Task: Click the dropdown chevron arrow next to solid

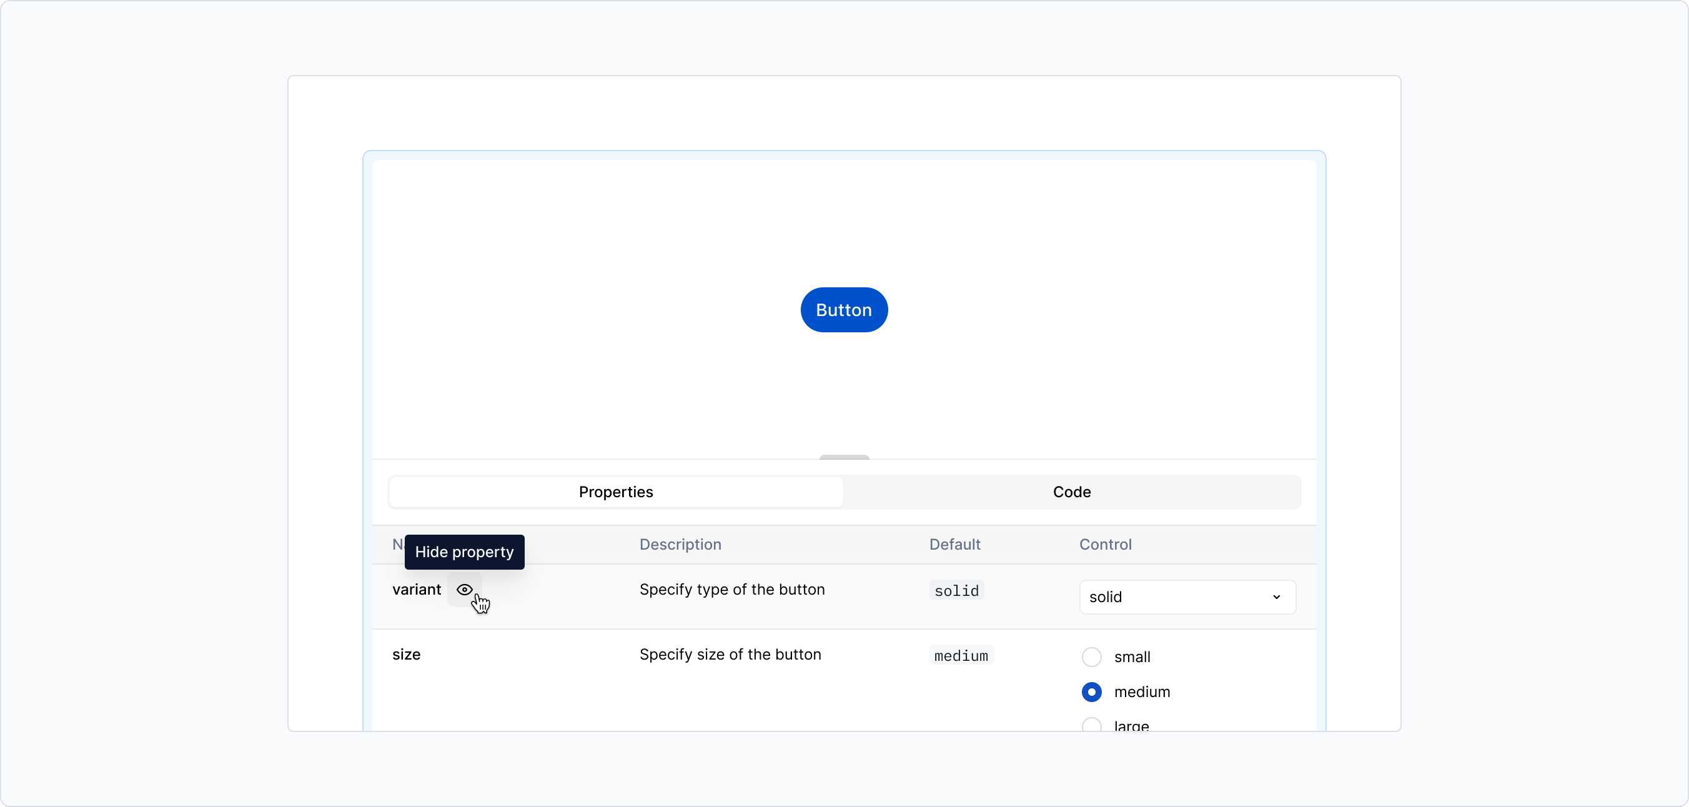Action: (1276, 597)
